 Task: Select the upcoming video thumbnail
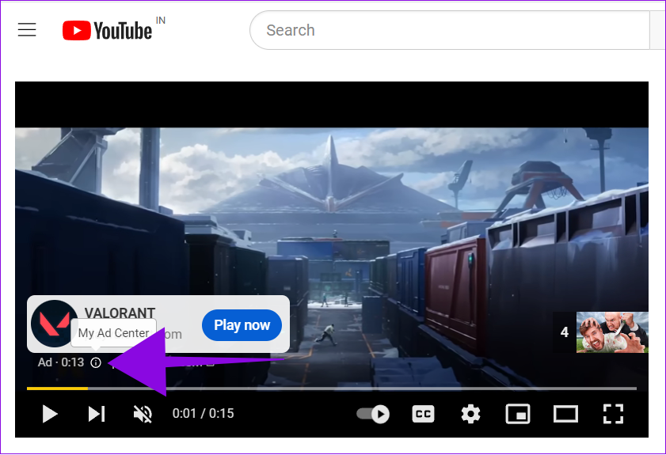pyautogui.click(x=612, y=332)
